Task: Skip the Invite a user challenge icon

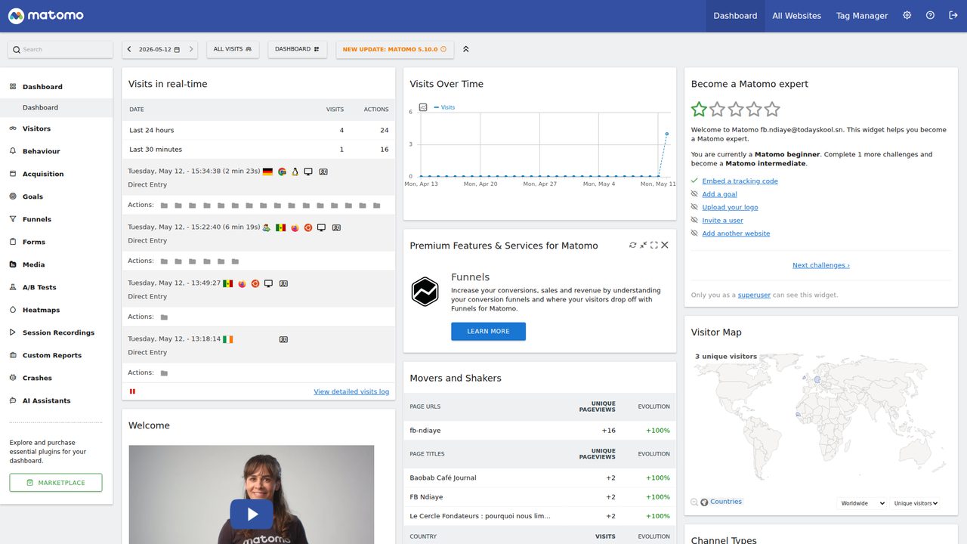Action: (x=694, y=220)
